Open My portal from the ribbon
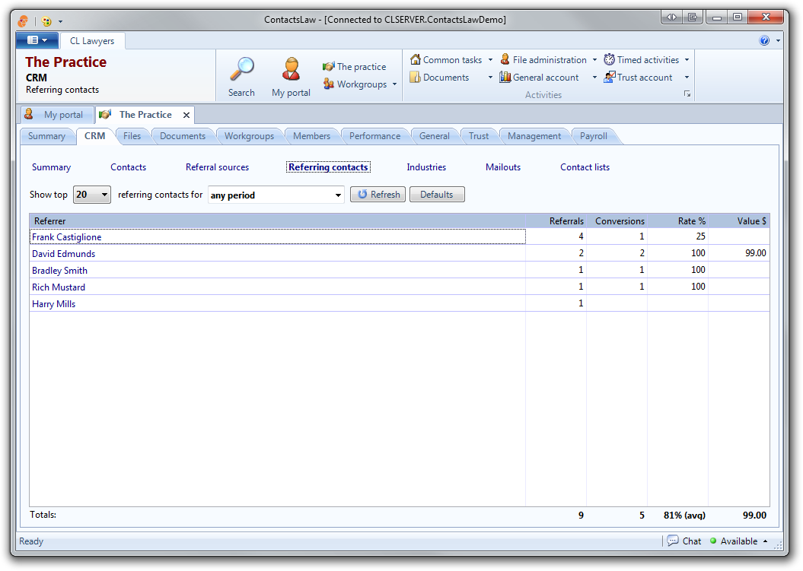The image size is (803, 571). click(x=291, y=78)
